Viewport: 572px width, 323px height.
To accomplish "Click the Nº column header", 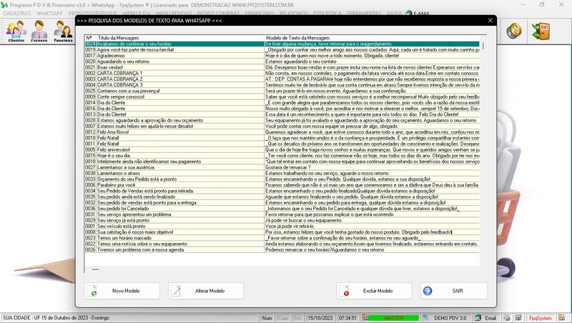I will (89, 38).
